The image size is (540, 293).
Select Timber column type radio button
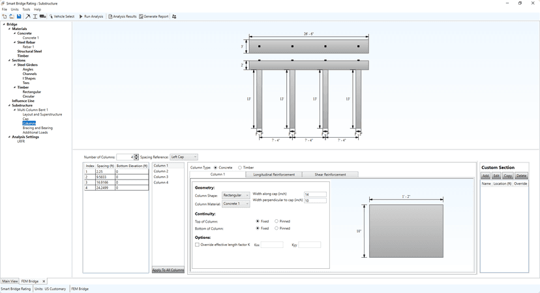click(240, 168)
